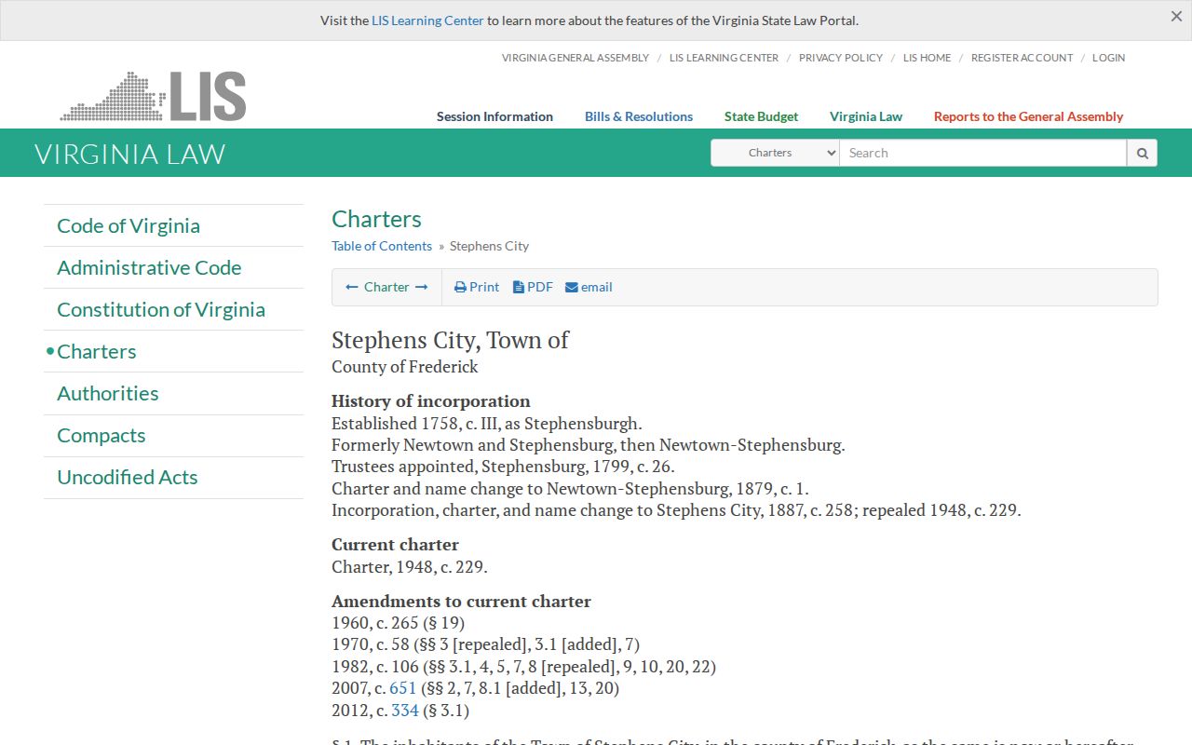1192x745 pixels.
Task: Click the 'History of incorporation' heading
Action: pos(431,401)
